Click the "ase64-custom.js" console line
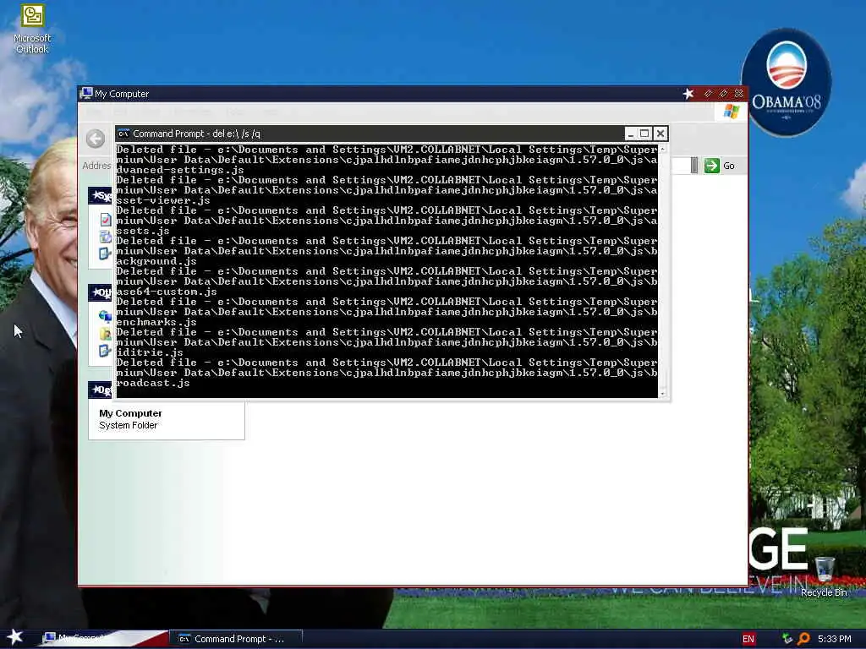Viewport: 866px width, 649px height. [167, 292]
